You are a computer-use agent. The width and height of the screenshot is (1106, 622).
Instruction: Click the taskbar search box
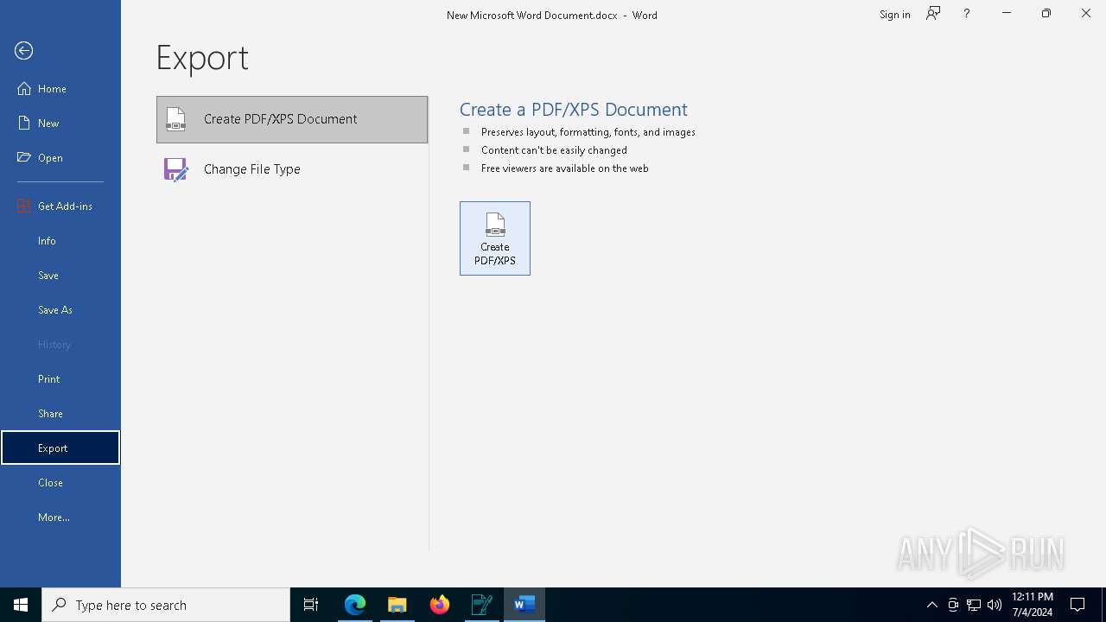[x=166, y=605]
